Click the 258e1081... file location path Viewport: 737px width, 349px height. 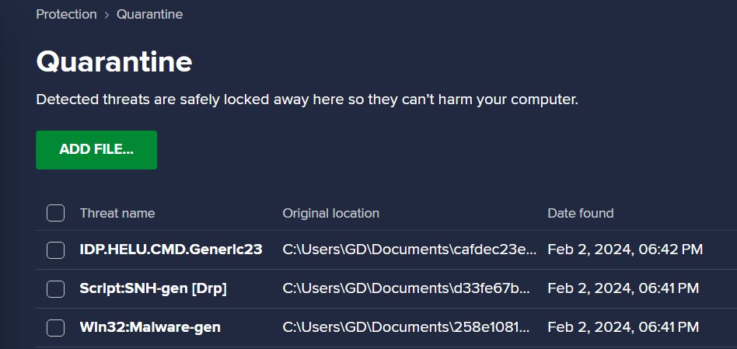pos(406,327)
